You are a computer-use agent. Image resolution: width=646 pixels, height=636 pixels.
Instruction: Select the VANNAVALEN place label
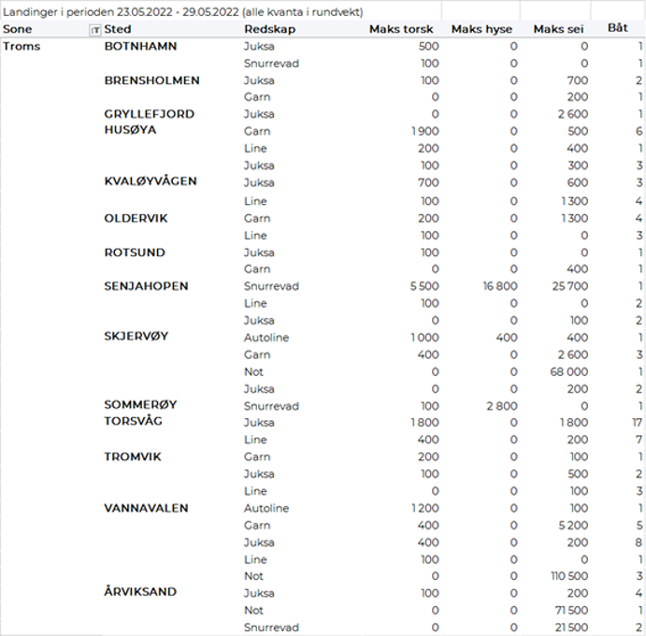[146, 509]
